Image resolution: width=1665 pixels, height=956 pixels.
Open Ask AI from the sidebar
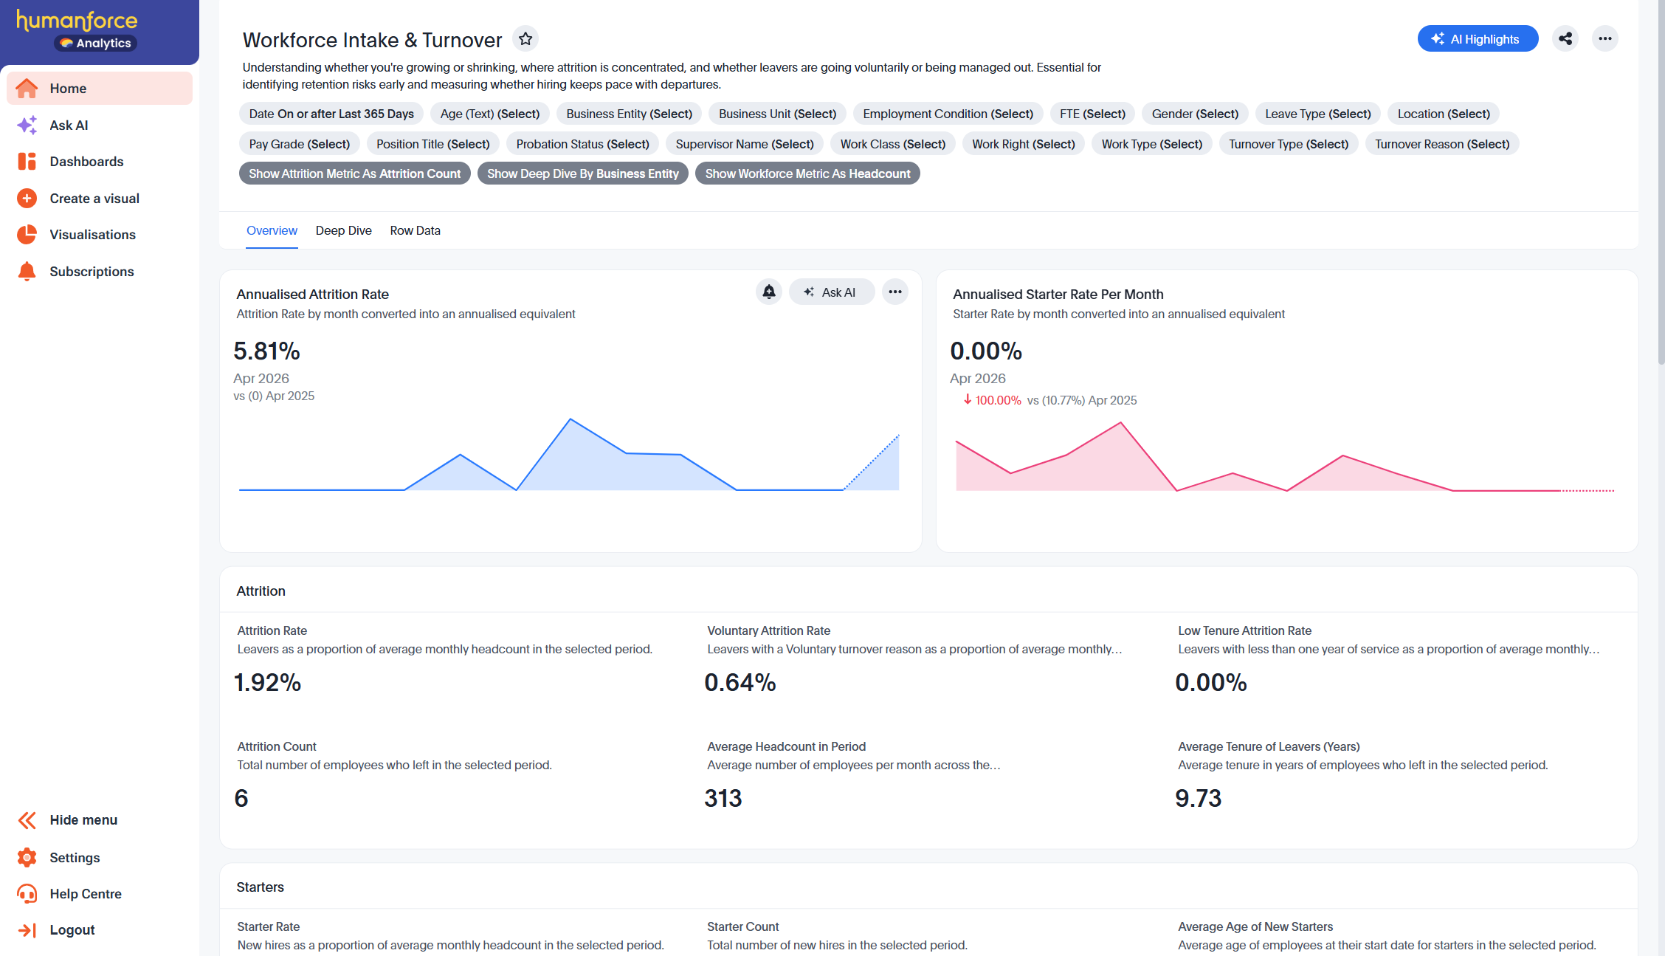(x=69, y=125)
